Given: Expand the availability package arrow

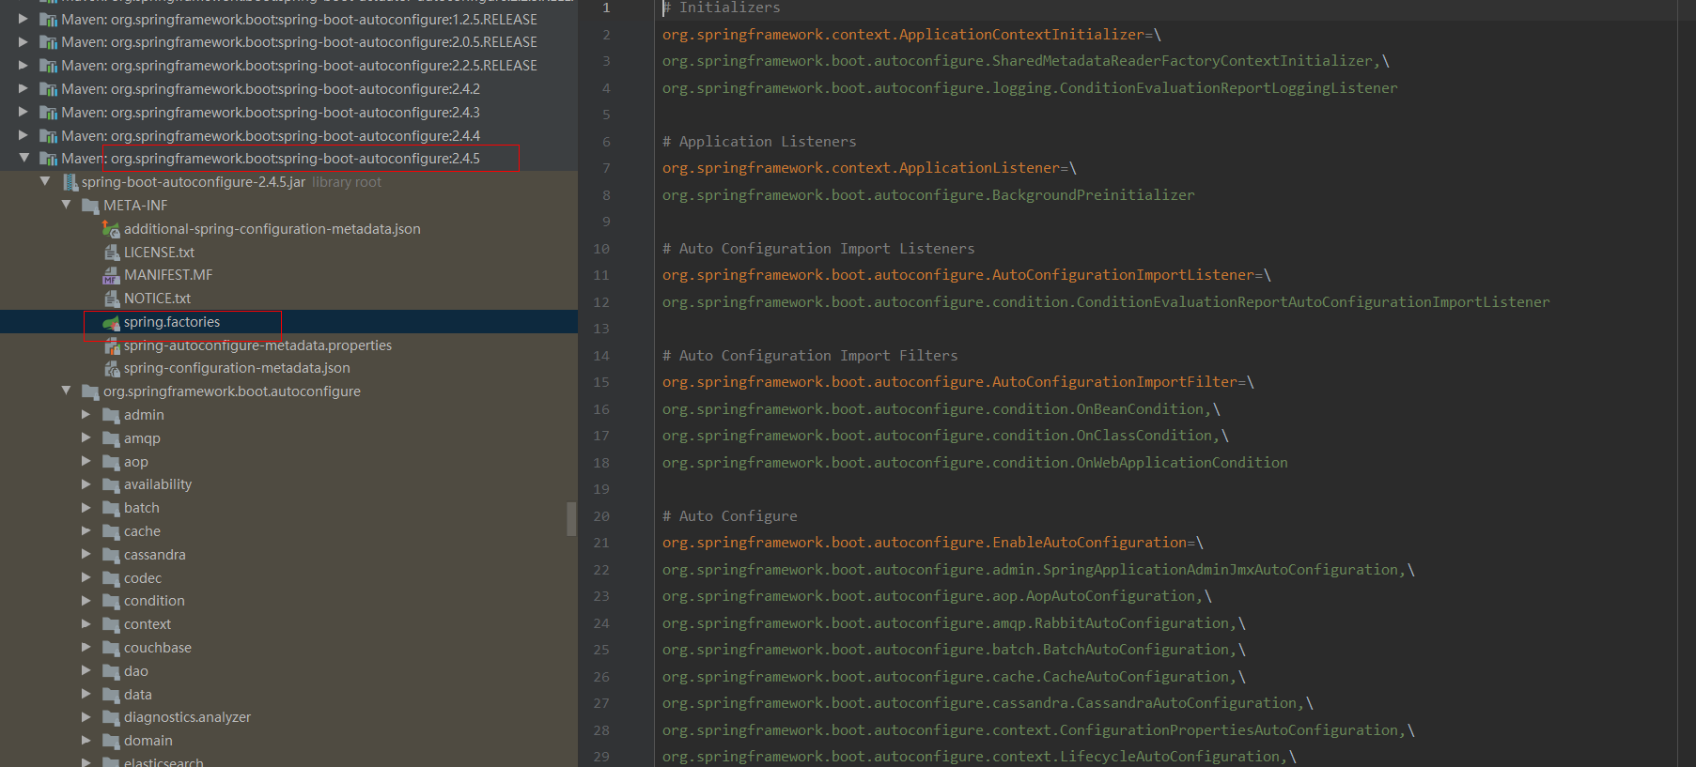Looking at the screenshot, I should pos(86,483).
